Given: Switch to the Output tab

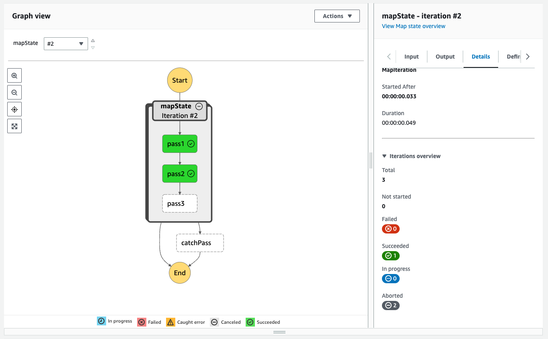Looking at the screenshot, I should coord(445,57).
